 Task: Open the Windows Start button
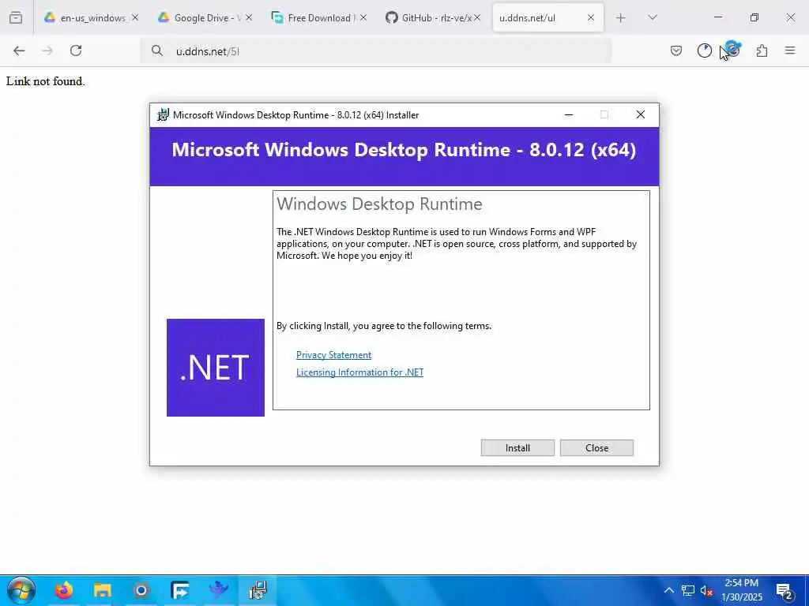pyautogui.click(x=21, y=590)
